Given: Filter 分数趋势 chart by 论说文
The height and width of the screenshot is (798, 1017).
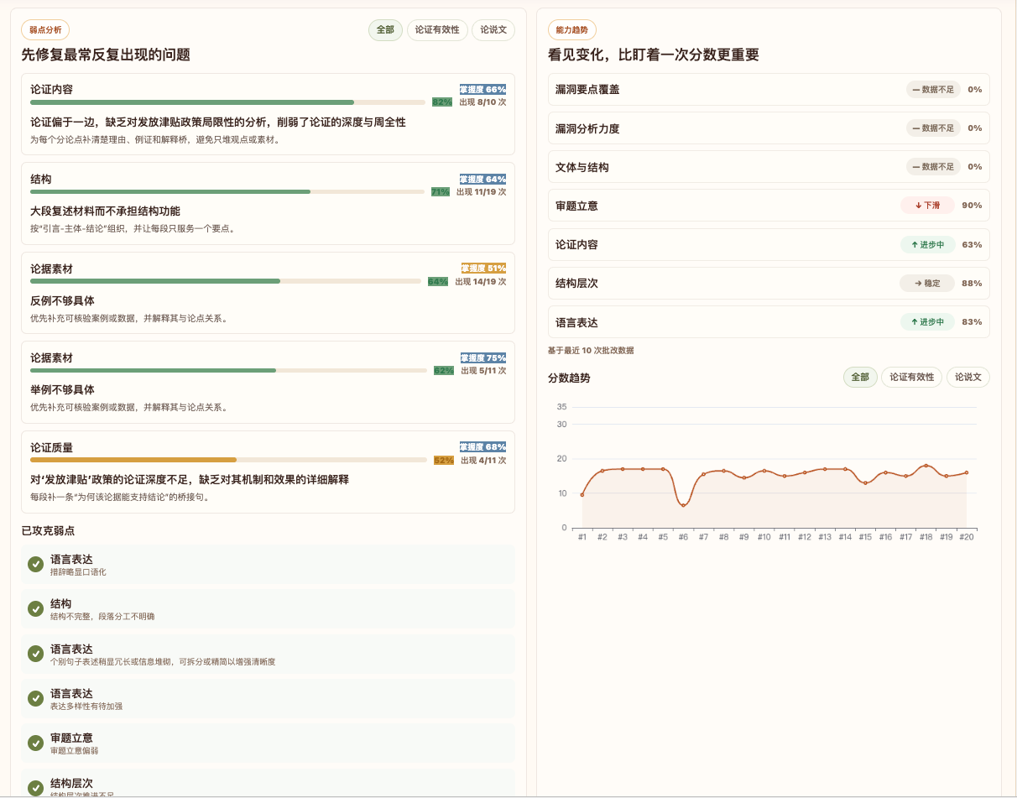Looking at the screenshot, I should [968, 378].
